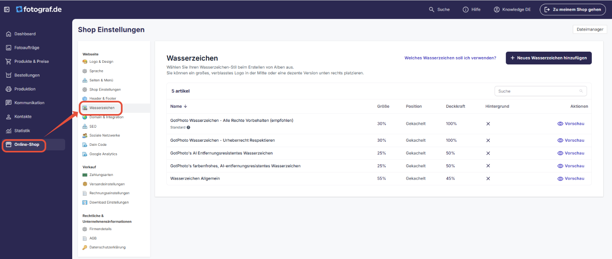Screen dimensions: 612x259
Task: Preview 'Wasserzeichen Allgemein'
Action: point(571,178)
